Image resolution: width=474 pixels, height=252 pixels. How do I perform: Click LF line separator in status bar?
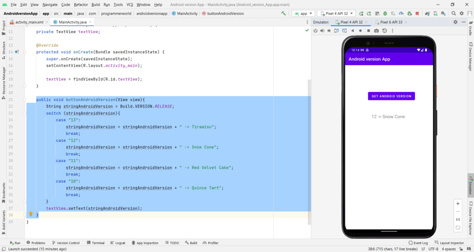423,249
